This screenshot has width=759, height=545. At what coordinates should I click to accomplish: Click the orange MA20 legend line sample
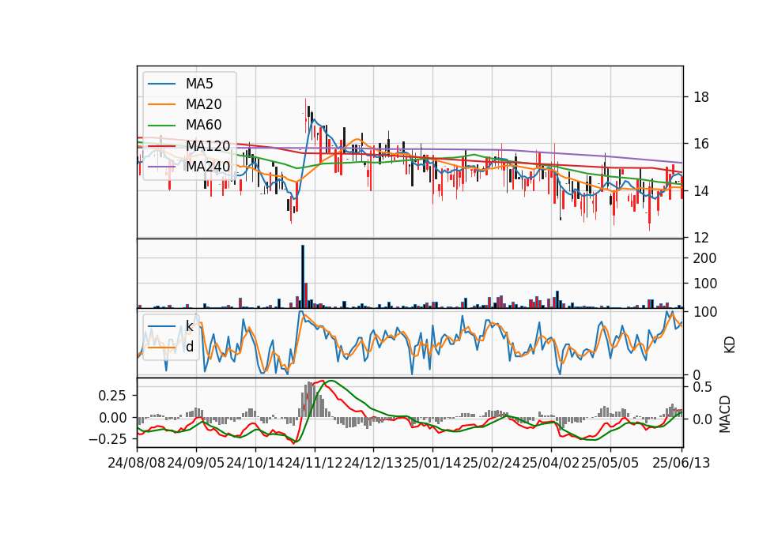pos(161,104)
